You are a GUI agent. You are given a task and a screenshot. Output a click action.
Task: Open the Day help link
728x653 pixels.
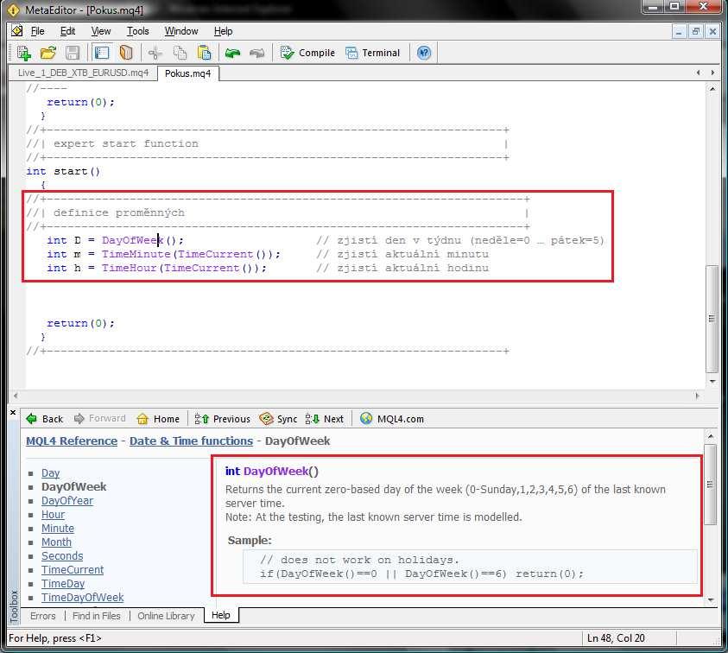(51, 472)
